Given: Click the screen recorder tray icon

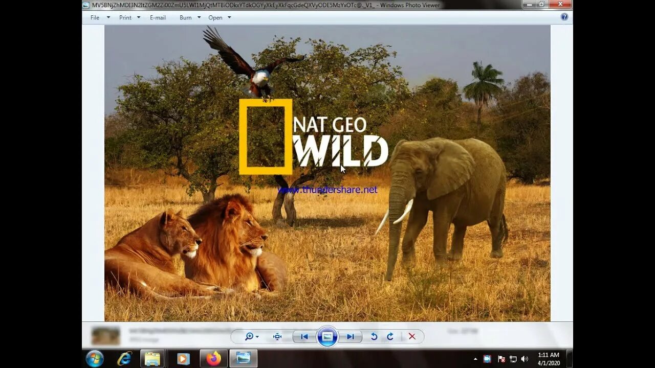Looking at the screenshot, I should [x=487, y=359].
